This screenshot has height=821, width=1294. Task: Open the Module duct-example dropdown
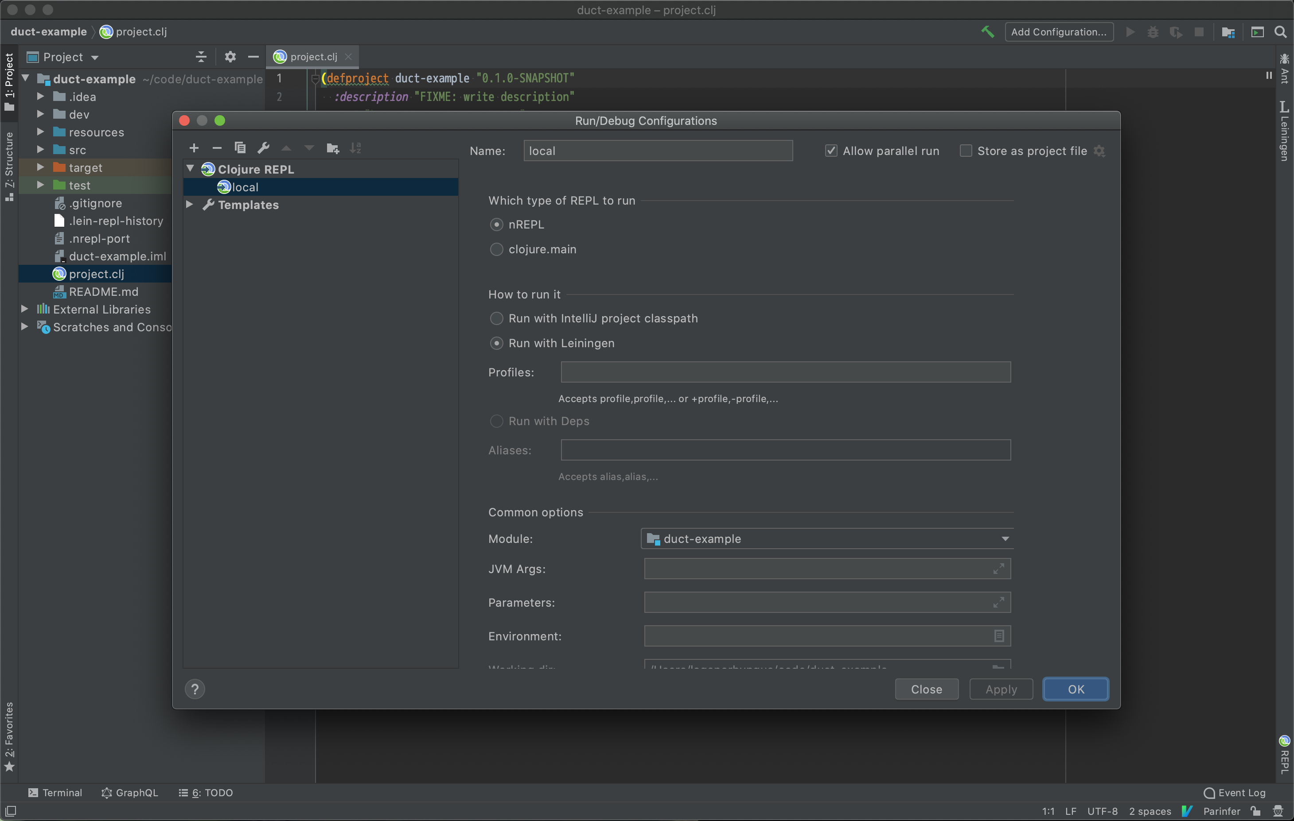[826, 538]
